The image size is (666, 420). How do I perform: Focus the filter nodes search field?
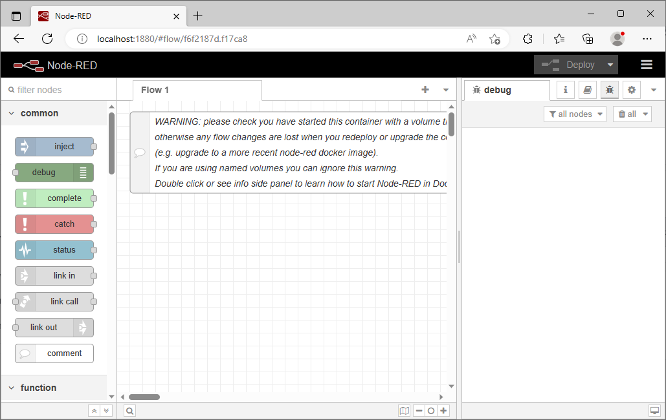click(x=59, y=90)
